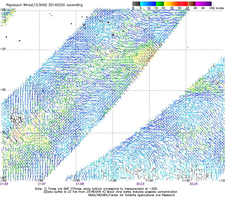Image resolution: width=225 pixels, height=197 pixels.
Task: Click the -135 longitude axis label
Action: 112,180
